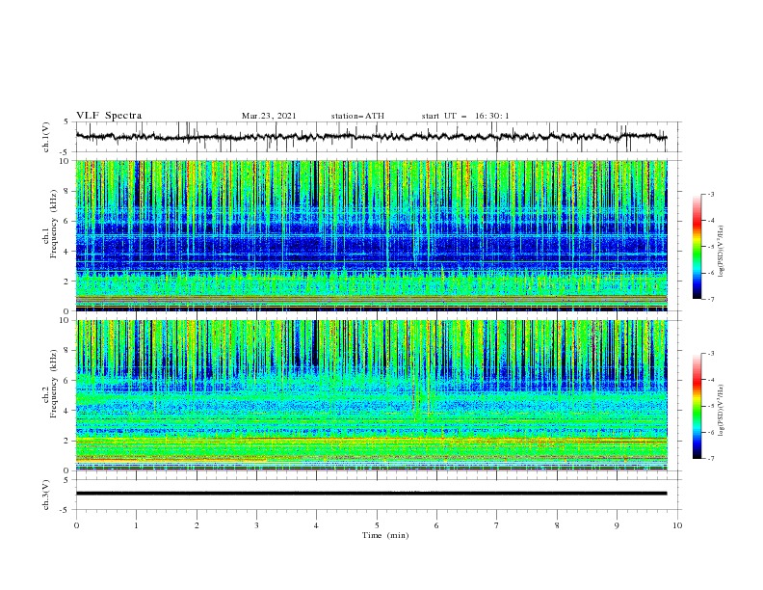Click the "5" tick on ch.1(V) axis
Image resolution: width=763 pixels, height=590 pixels.
pyautogui.click(x=66, y=122)
